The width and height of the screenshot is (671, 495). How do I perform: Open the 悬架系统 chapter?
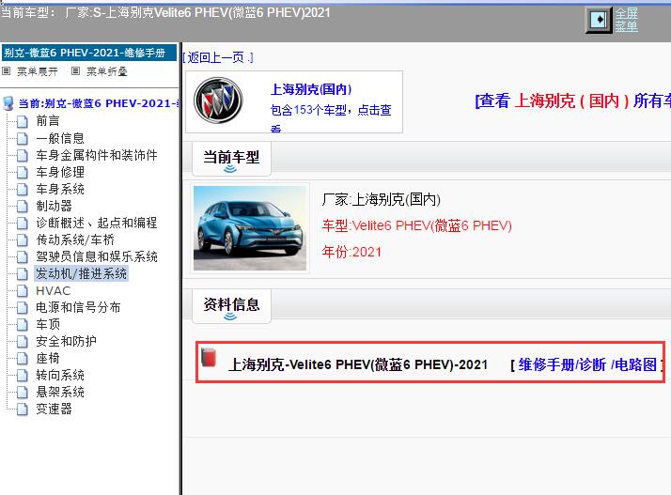[x=60, y=392]
